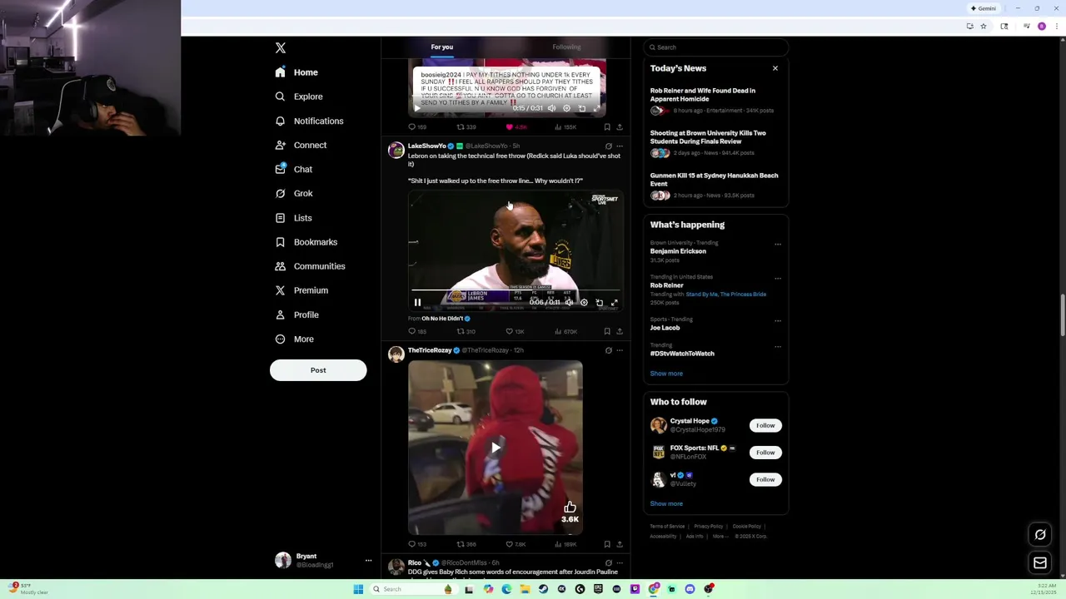
Task: Open Bookmarks in the sidebar
Action: pyautogui.click(x=306, y=242)
